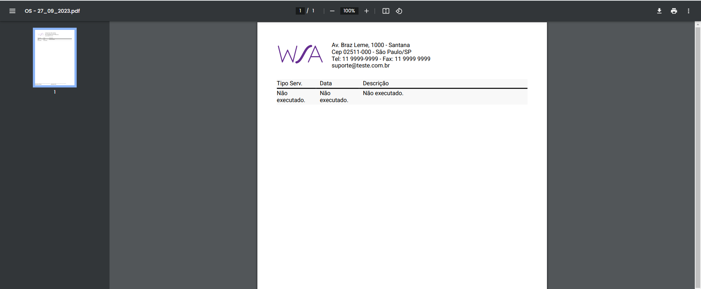Click the 'Cep 02511-000 - São Paulo/SP' line
The image size is (701, 289).
[x=371, y=52]
